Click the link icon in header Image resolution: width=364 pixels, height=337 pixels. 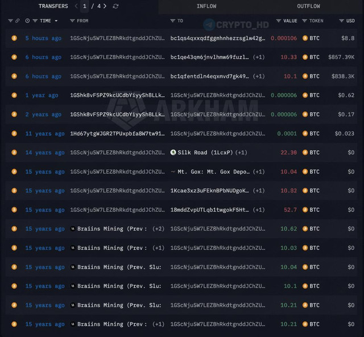click(x=18, y=21)
